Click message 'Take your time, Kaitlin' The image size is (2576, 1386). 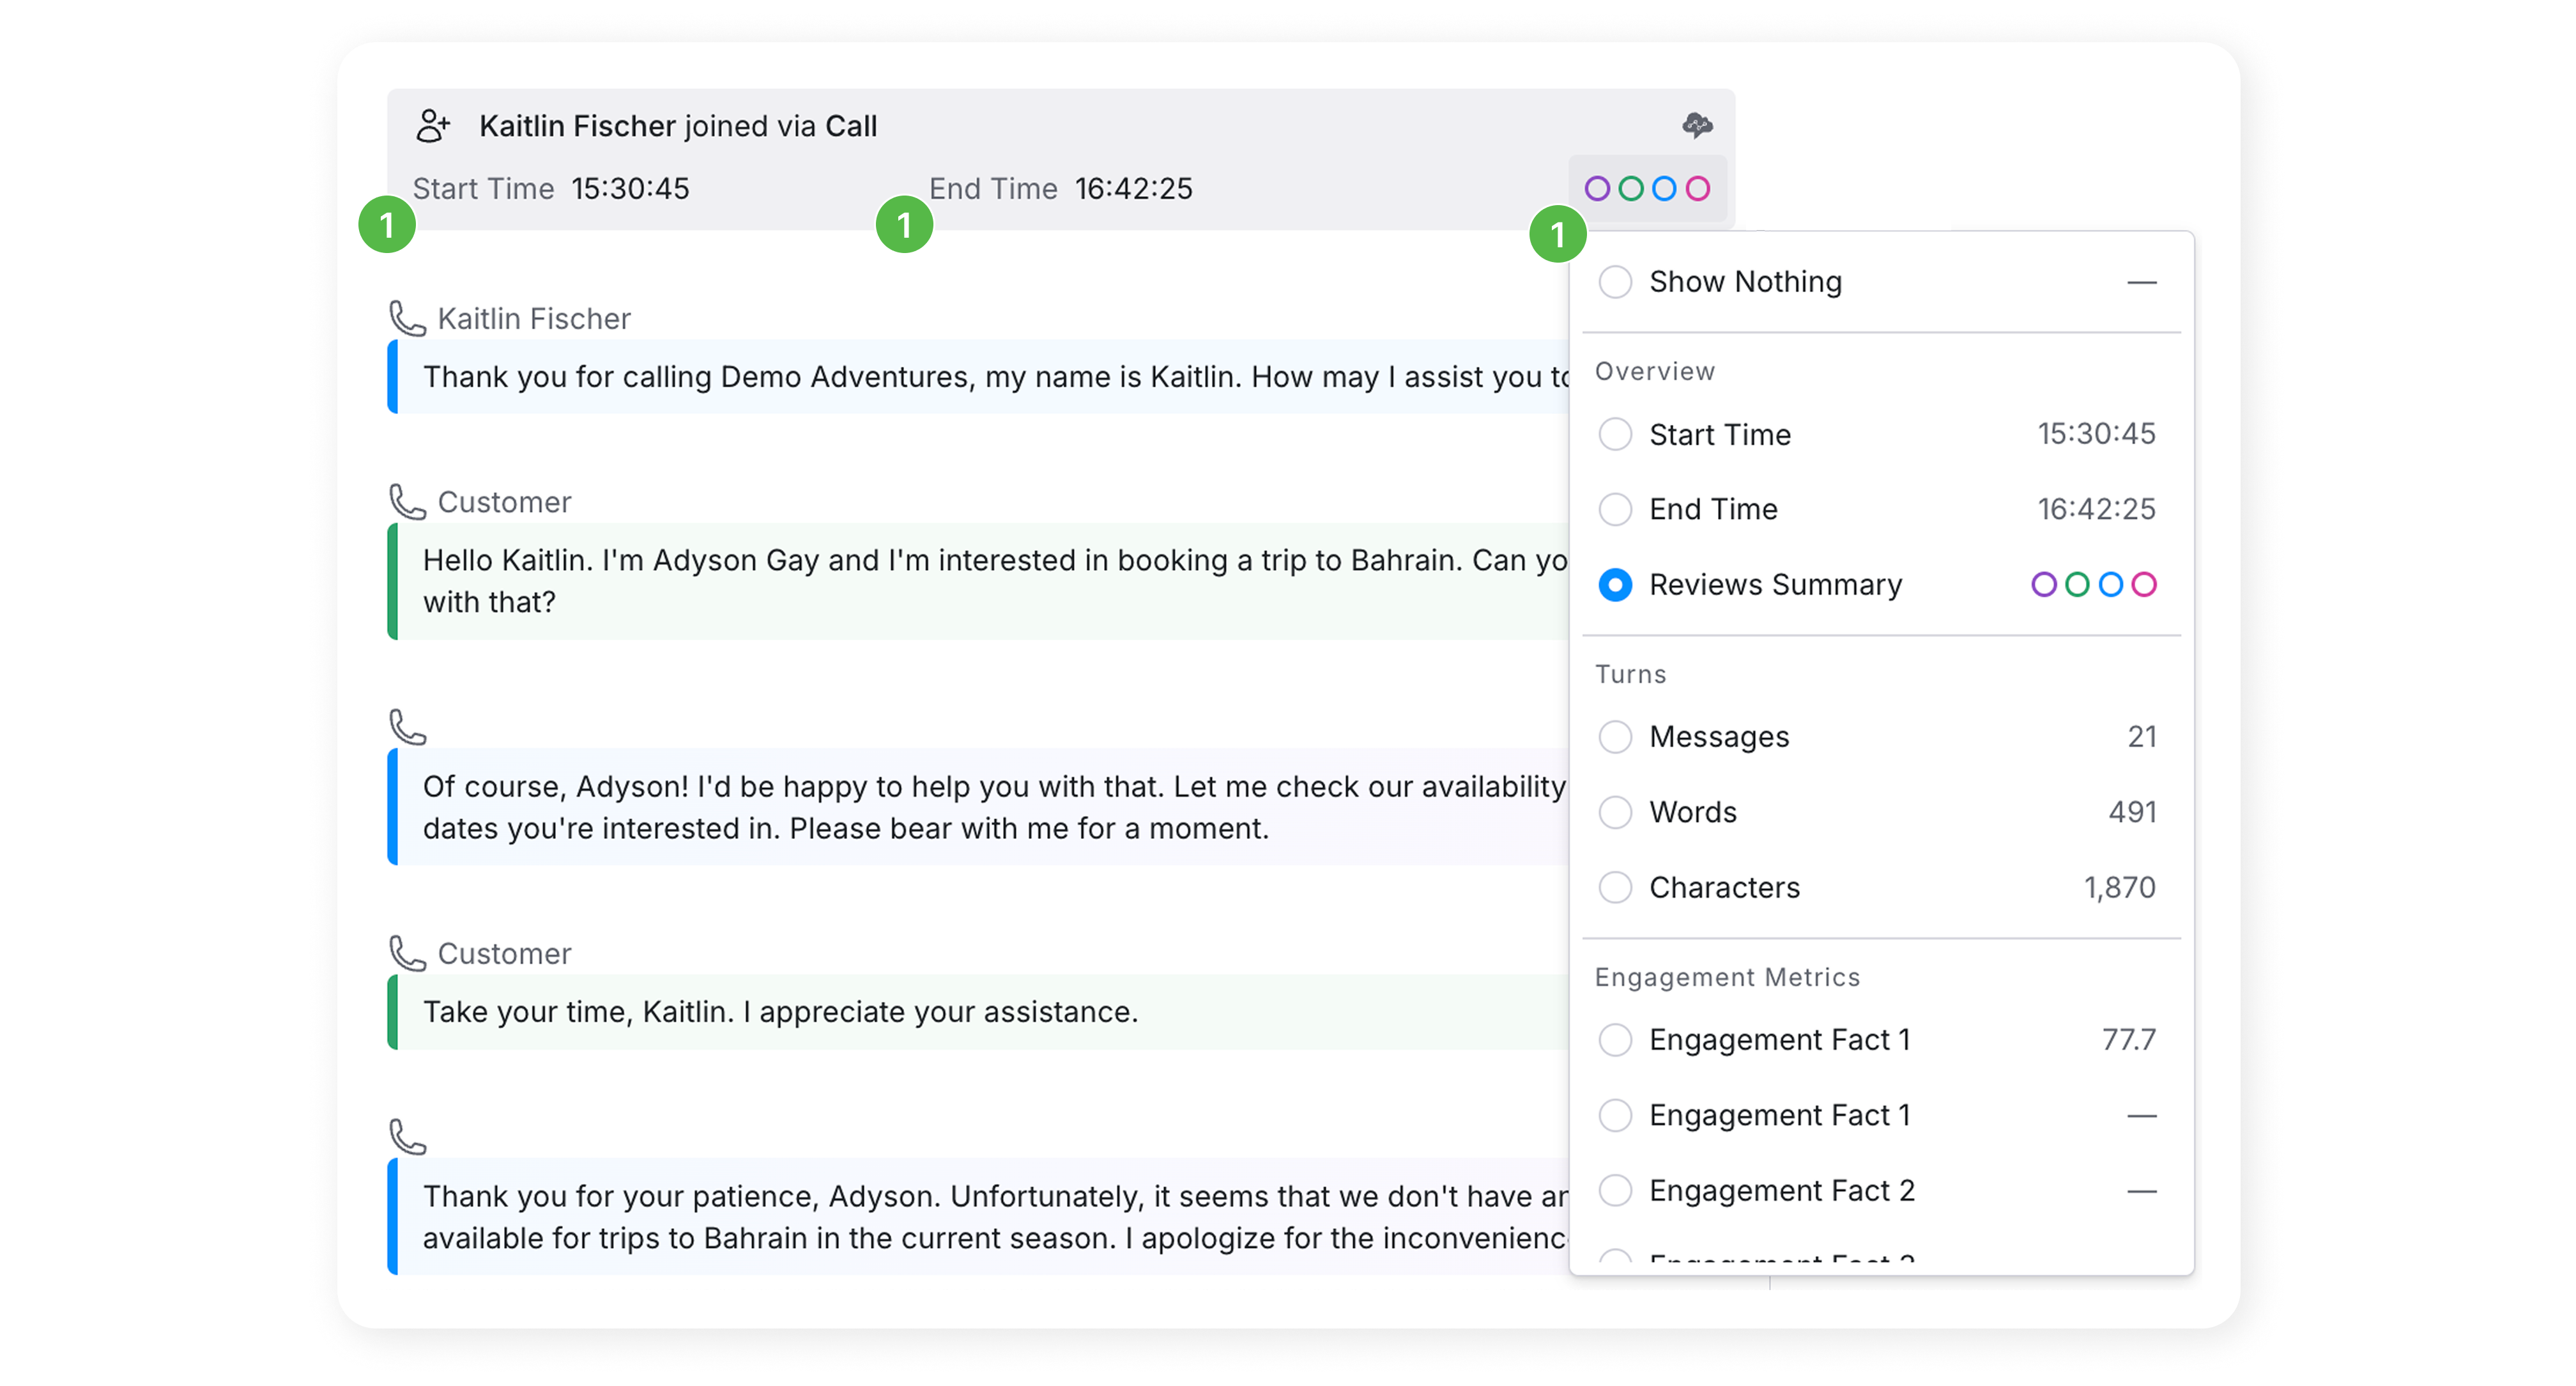780,1012
